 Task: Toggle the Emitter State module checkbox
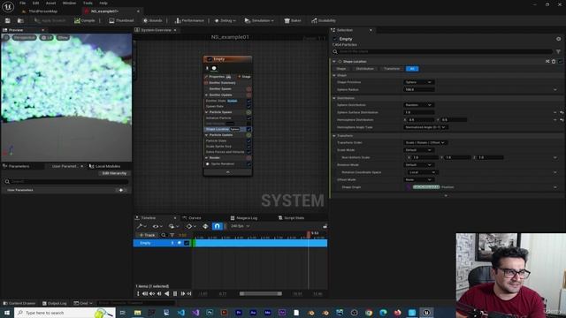pyautogui.click(x=249, y=101)
